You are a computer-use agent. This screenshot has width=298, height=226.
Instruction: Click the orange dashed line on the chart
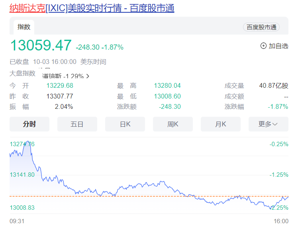(149, 196)
